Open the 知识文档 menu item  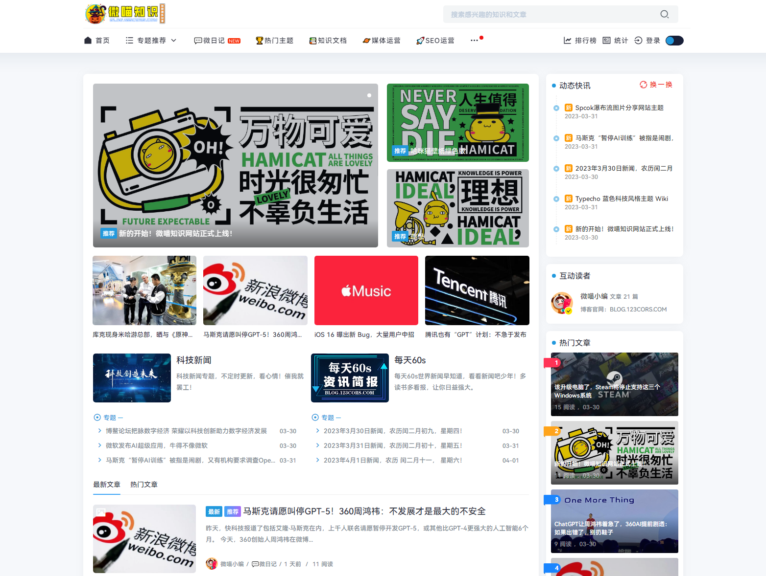pyautogui.click(x=328, y=41)
